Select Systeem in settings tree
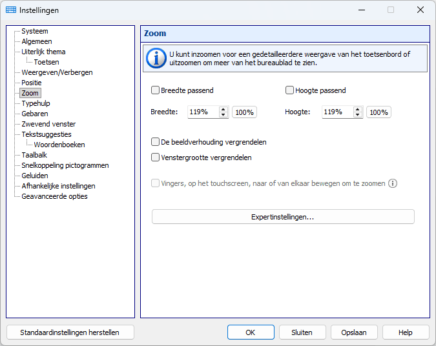 pyautogui.click(x=35, y=31)
